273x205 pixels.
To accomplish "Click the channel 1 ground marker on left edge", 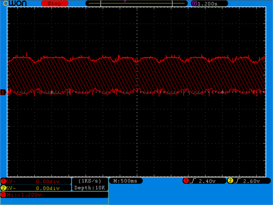I will [3, 92].
